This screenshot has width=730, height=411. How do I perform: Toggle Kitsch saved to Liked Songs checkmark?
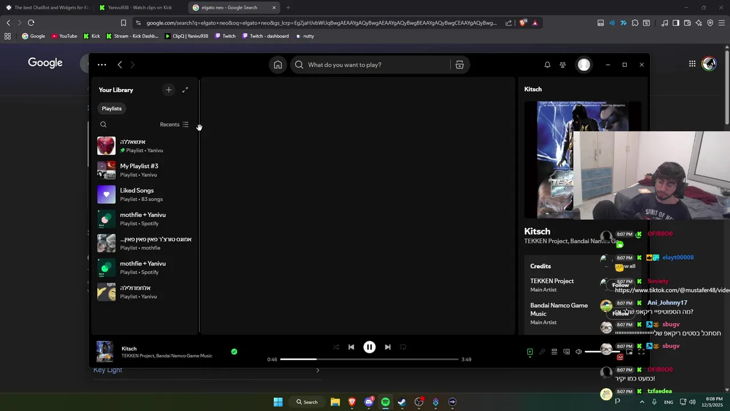pyautogui.click(x=234, y=352)
